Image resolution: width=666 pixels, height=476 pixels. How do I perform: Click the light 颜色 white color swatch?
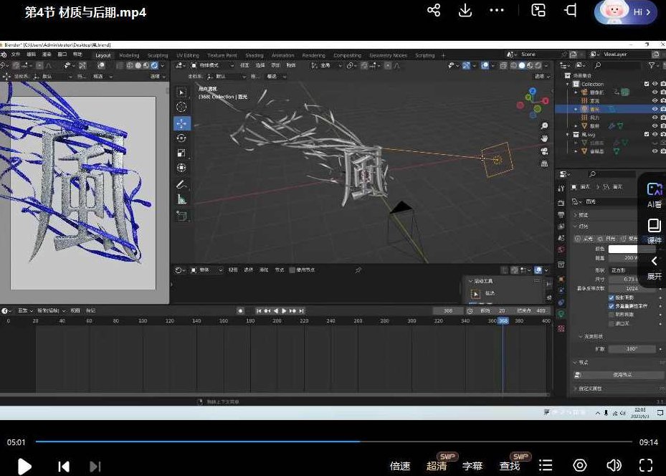pos(624,249)
